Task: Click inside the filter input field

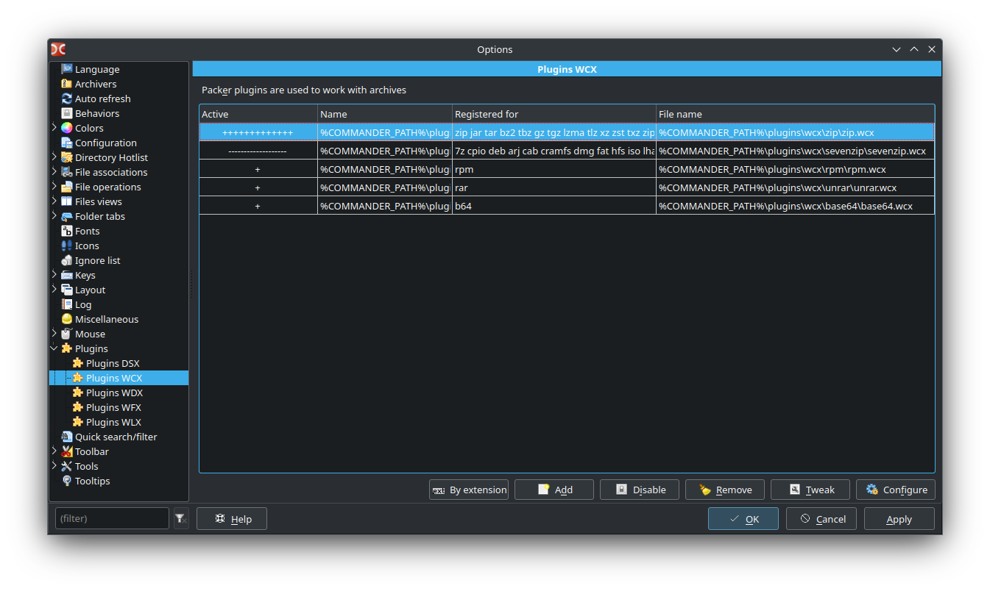Action: tap(110, 518)
